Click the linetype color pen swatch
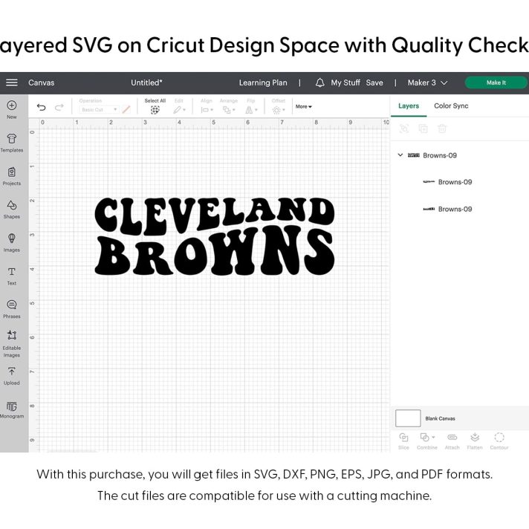This screenshot has width=529, height=529. 126,110
